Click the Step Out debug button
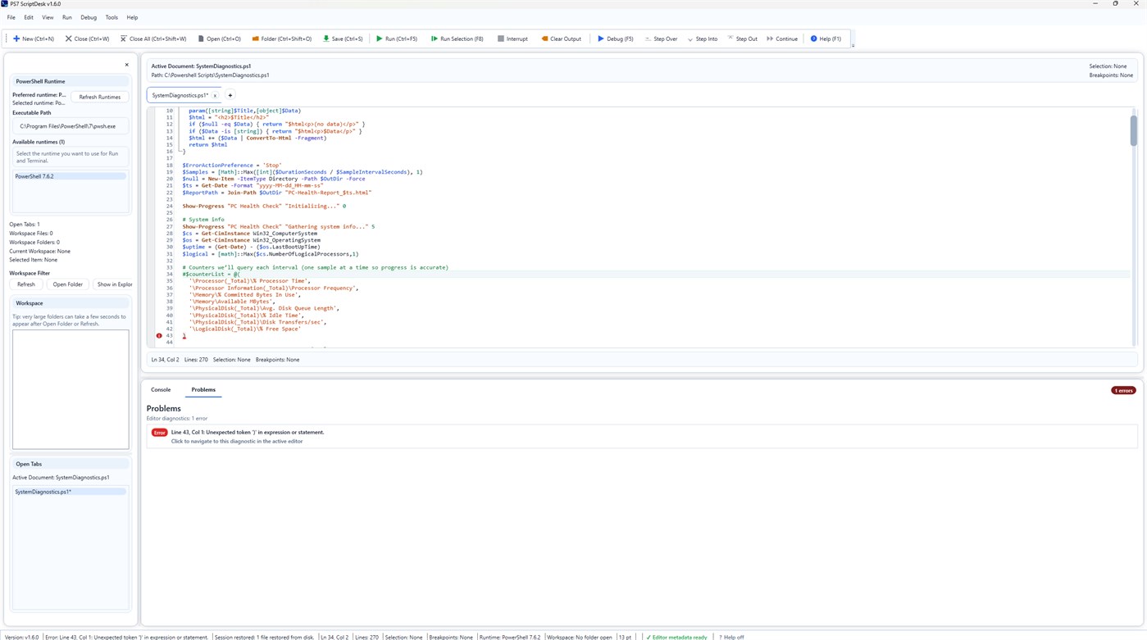Image resolution: width=1147 pixels, height=640 pixels. pos(742,39)
